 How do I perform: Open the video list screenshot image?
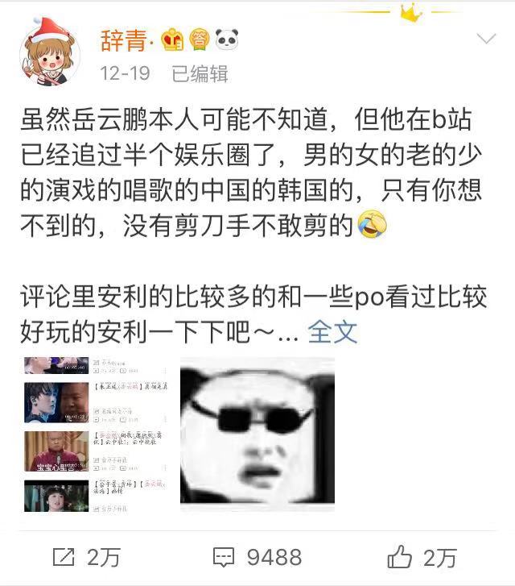(96, 434)
